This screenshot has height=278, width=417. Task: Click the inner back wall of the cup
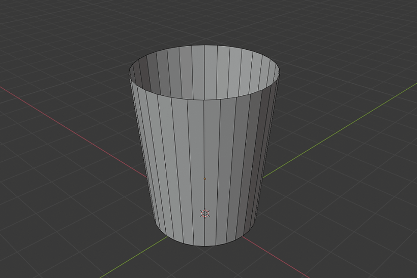[x=203, y=71]
